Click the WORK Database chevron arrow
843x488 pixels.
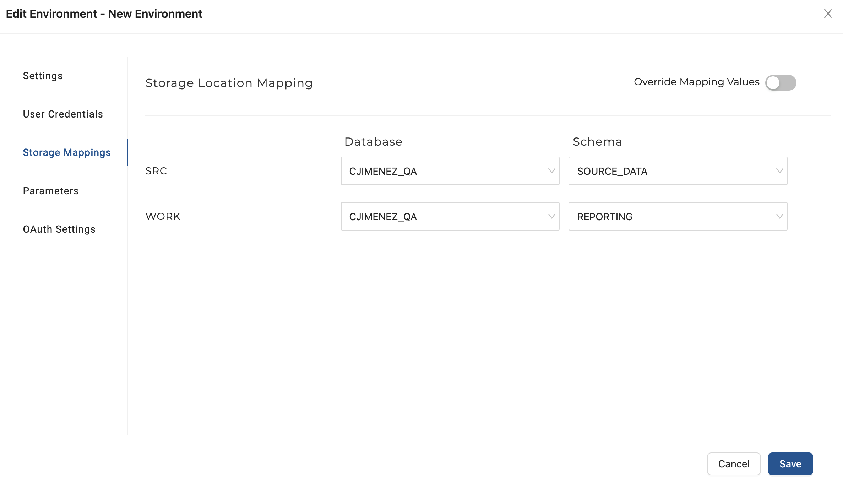tap(551, 216)
